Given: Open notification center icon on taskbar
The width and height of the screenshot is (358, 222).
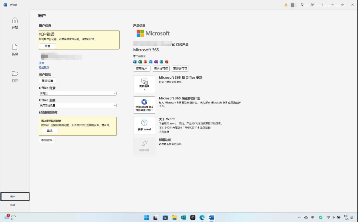Looking at the screenshot, I should pos(352,217).
